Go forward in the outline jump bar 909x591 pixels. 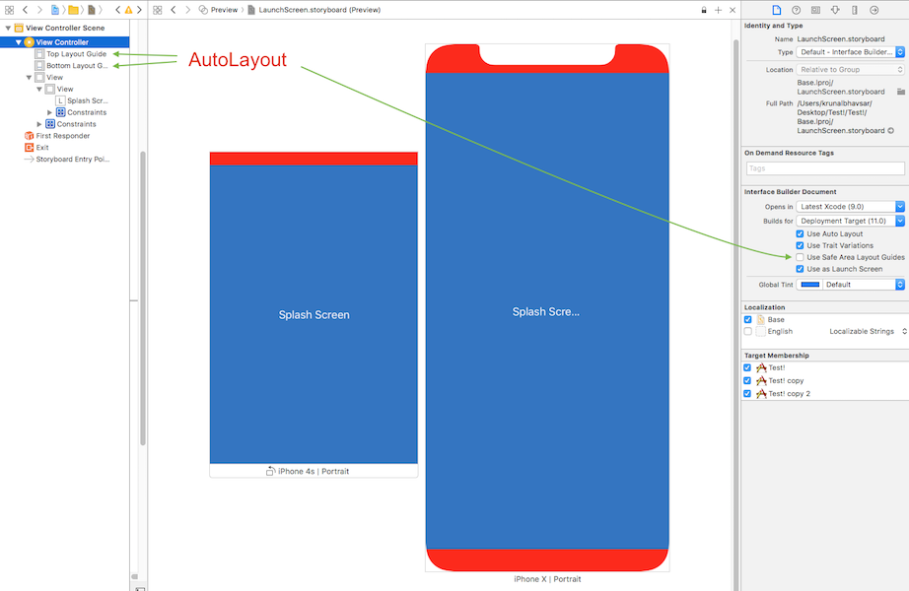point(39,10)
